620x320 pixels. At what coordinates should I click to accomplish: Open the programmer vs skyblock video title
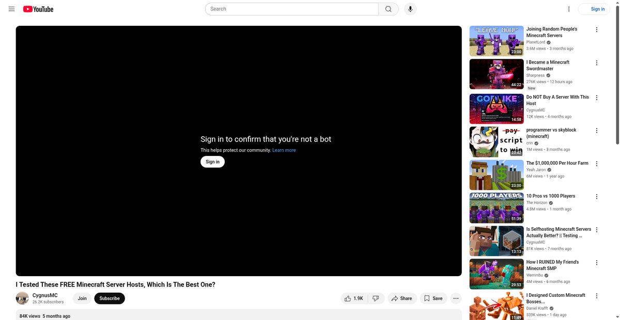551,133
